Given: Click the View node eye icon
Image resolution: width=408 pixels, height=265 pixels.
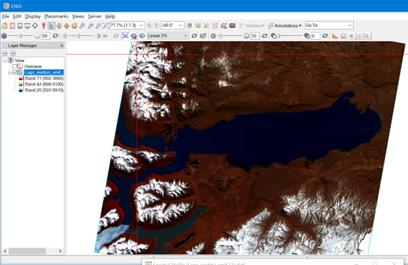Looking at the screenshot, I should [10, 60].
